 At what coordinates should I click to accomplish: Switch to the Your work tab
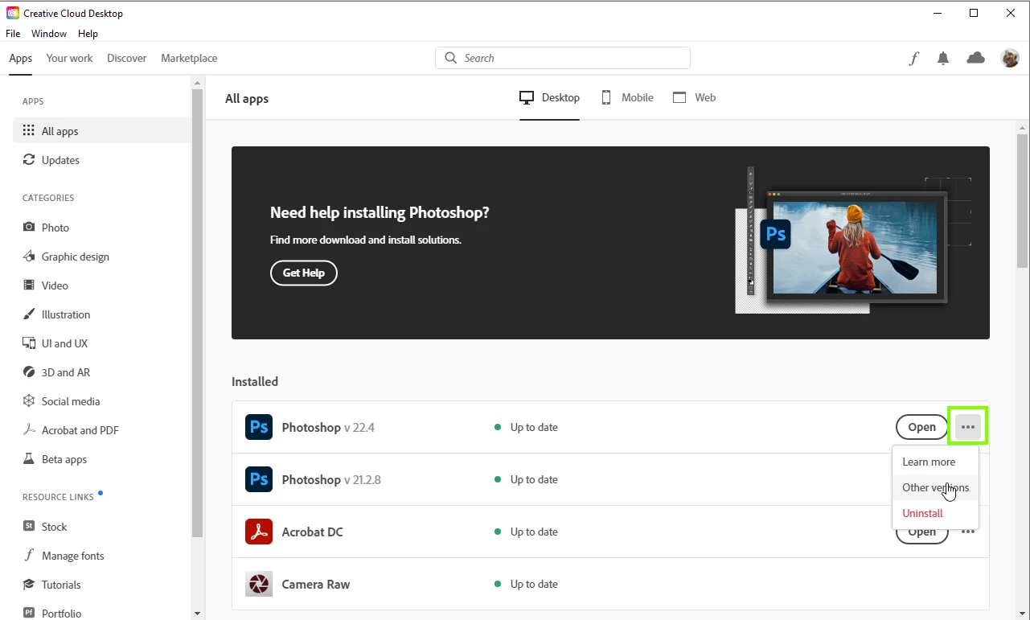tap(69, 58)
